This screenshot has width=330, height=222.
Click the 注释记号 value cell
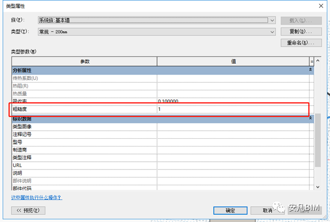coord(233,134)
